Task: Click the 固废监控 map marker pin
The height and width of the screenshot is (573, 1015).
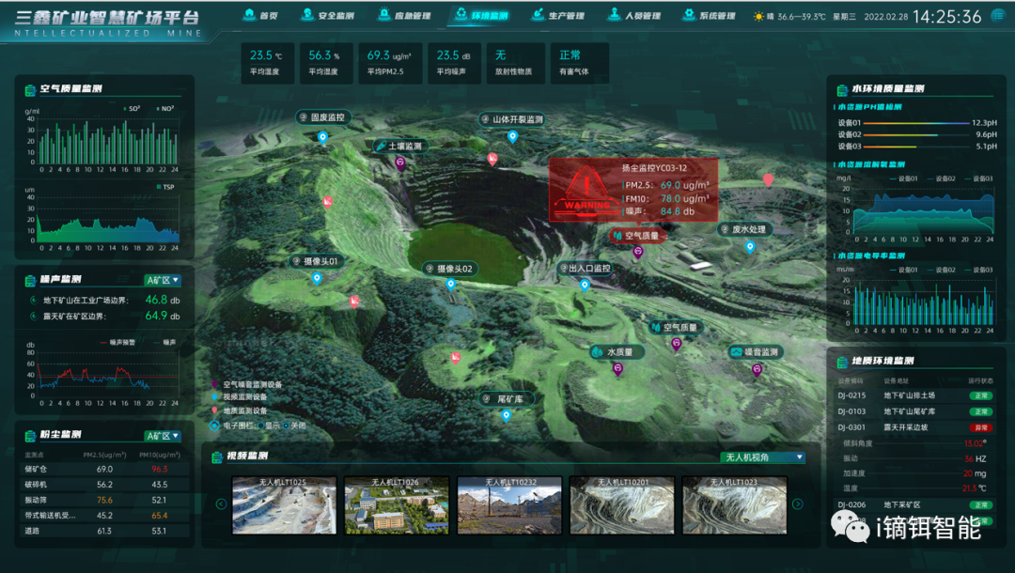Action: coord(322,137)
